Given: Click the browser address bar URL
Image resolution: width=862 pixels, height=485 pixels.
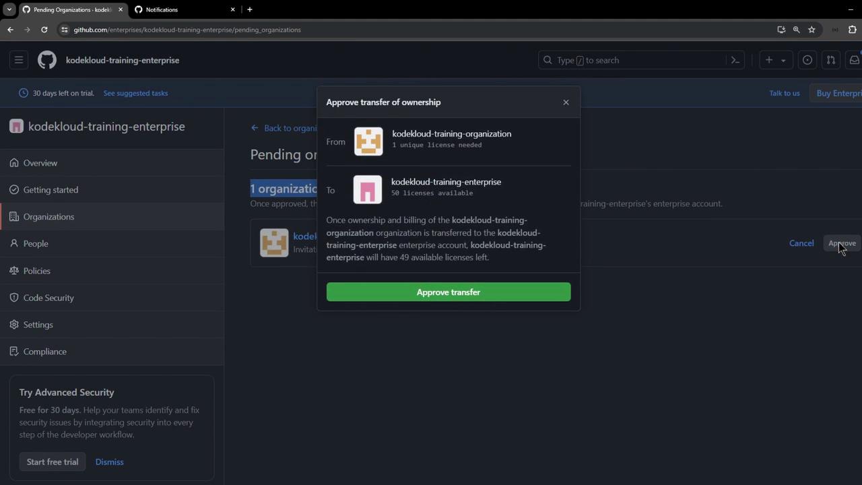Looking at the screenshot, I should coord(187,30).
